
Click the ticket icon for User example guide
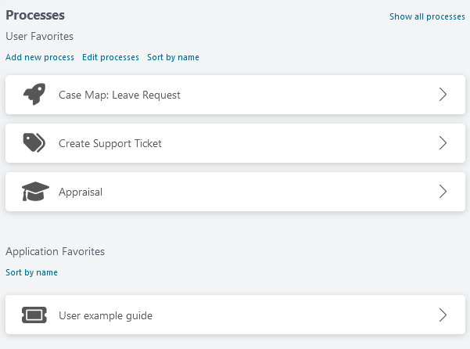[x=34, y=315]
